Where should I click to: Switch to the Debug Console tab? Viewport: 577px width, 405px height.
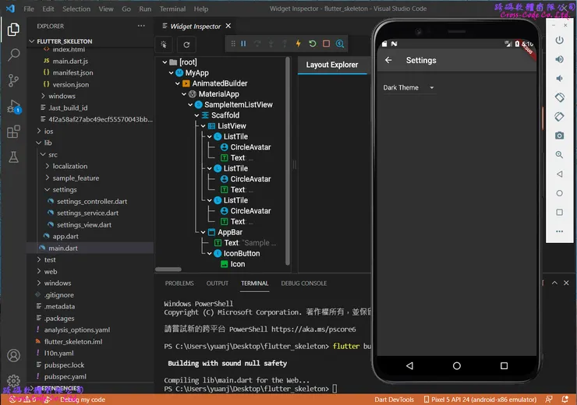pos(303,283)
